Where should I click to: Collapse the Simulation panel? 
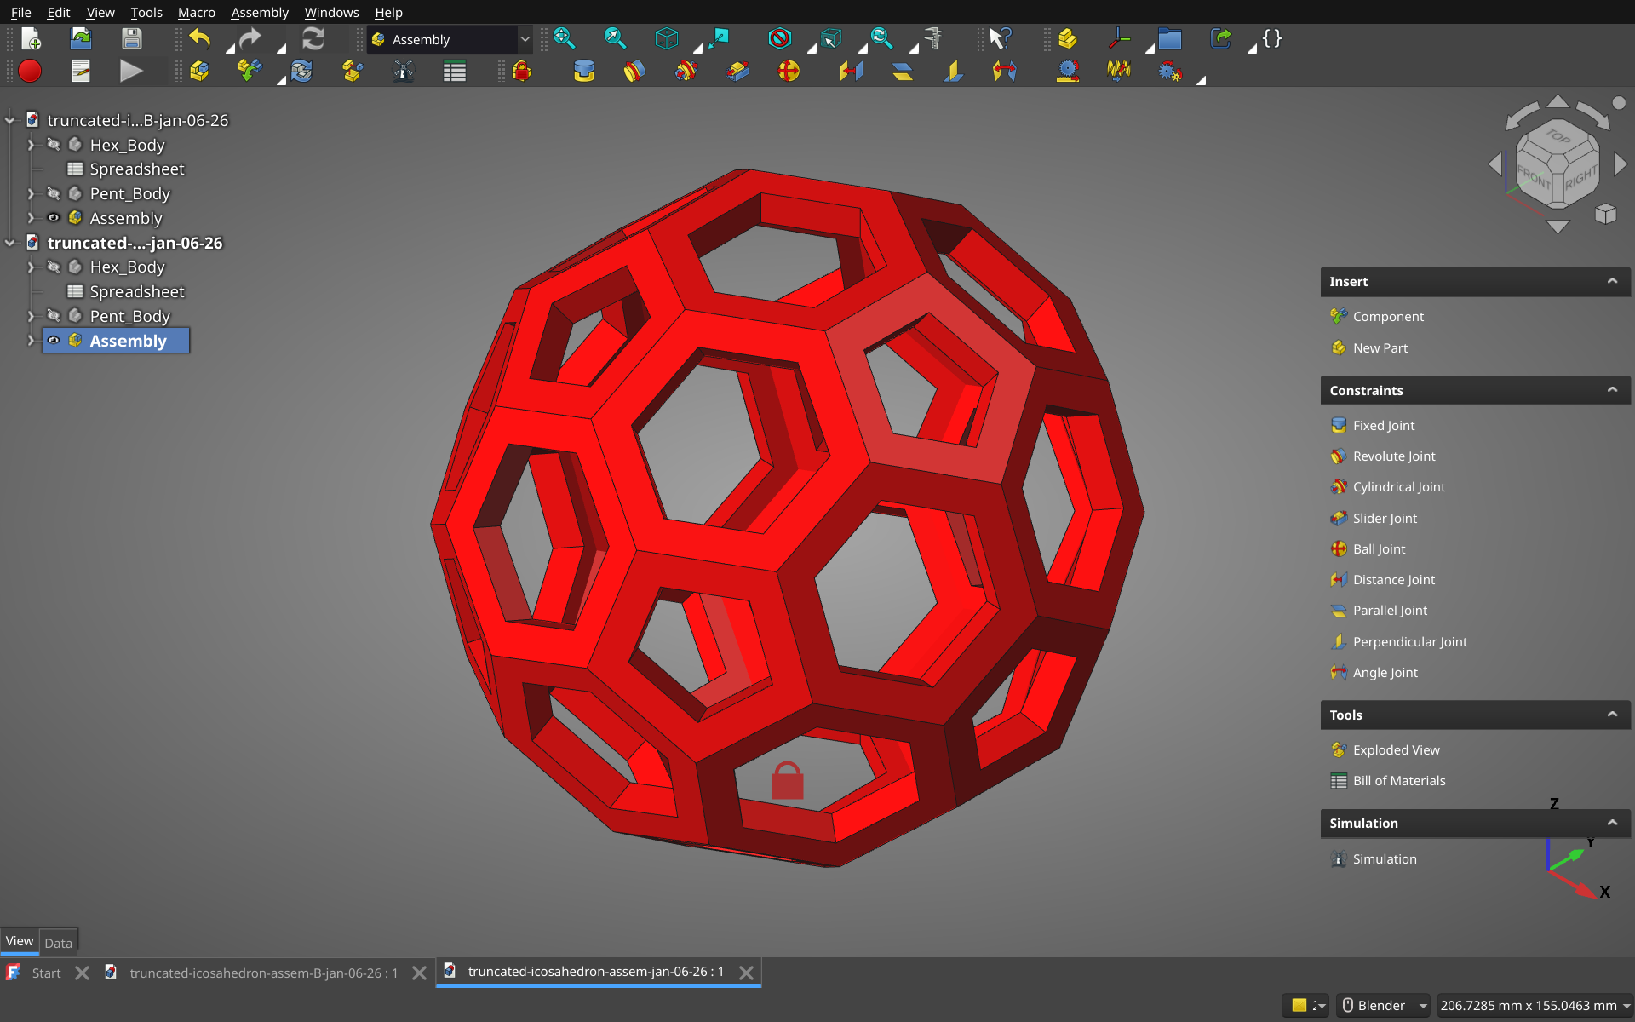(1612, 823)
